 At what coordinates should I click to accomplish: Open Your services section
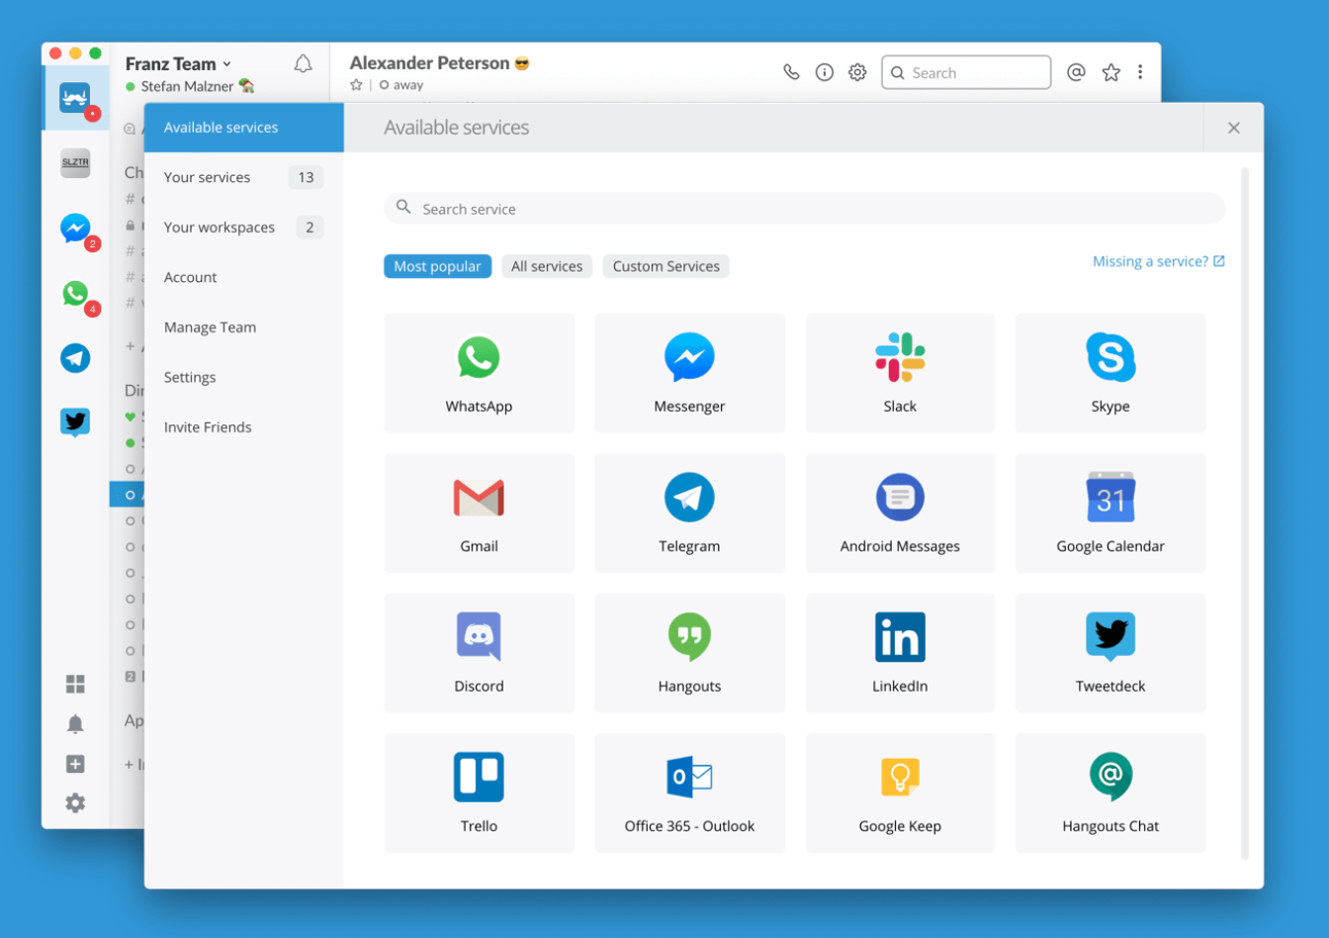[244, 177]
